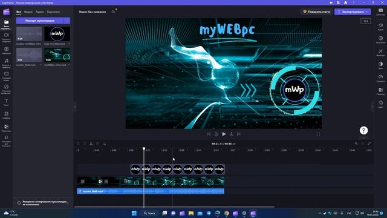The width and height of the screenshot is (387, 218).
Task: Switch to the Images media tab
Action: tap(53, 12)
